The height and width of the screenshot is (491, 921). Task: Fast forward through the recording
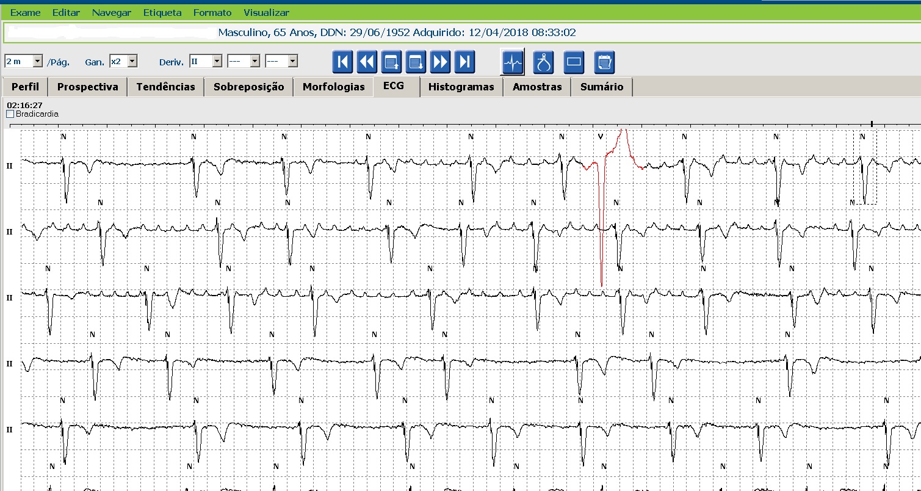(440, 61)
